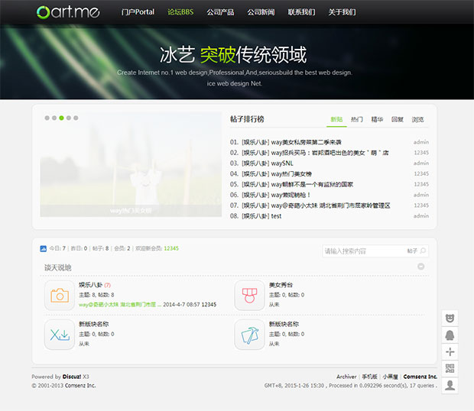Switch to the 精华 ranking tab
Image resolution: width=474 pixels, height=411 pixels.
[x=377, y=119]
